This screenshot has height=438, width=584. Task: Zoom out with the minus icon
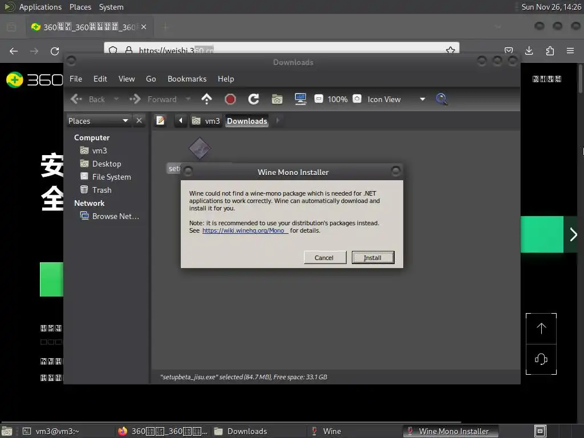tap(318, 99)
